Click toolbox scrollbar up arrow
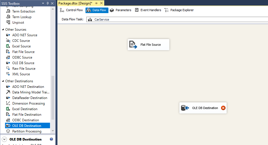The image size is (268, 145). 53,9
